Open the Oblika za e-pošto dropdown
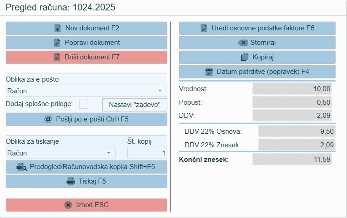The image size is (347, 218). tap(160, 91)
